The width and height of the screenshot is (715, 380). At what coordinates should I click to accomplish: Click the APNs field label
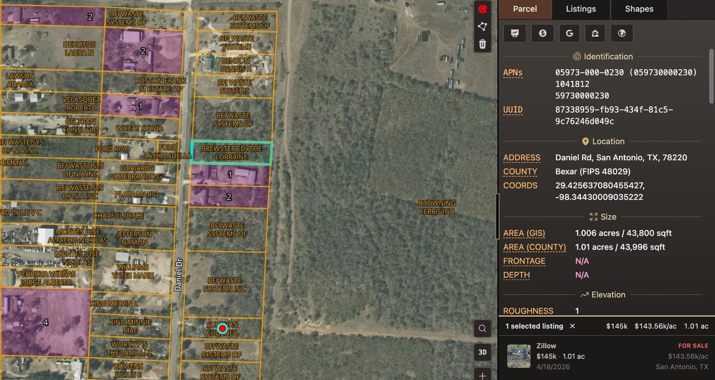pyautogui.click(x=513, y=73)
